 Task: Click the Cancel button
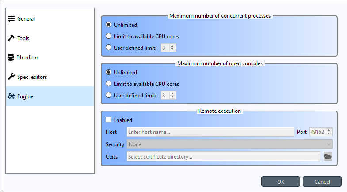click(322, 181)
